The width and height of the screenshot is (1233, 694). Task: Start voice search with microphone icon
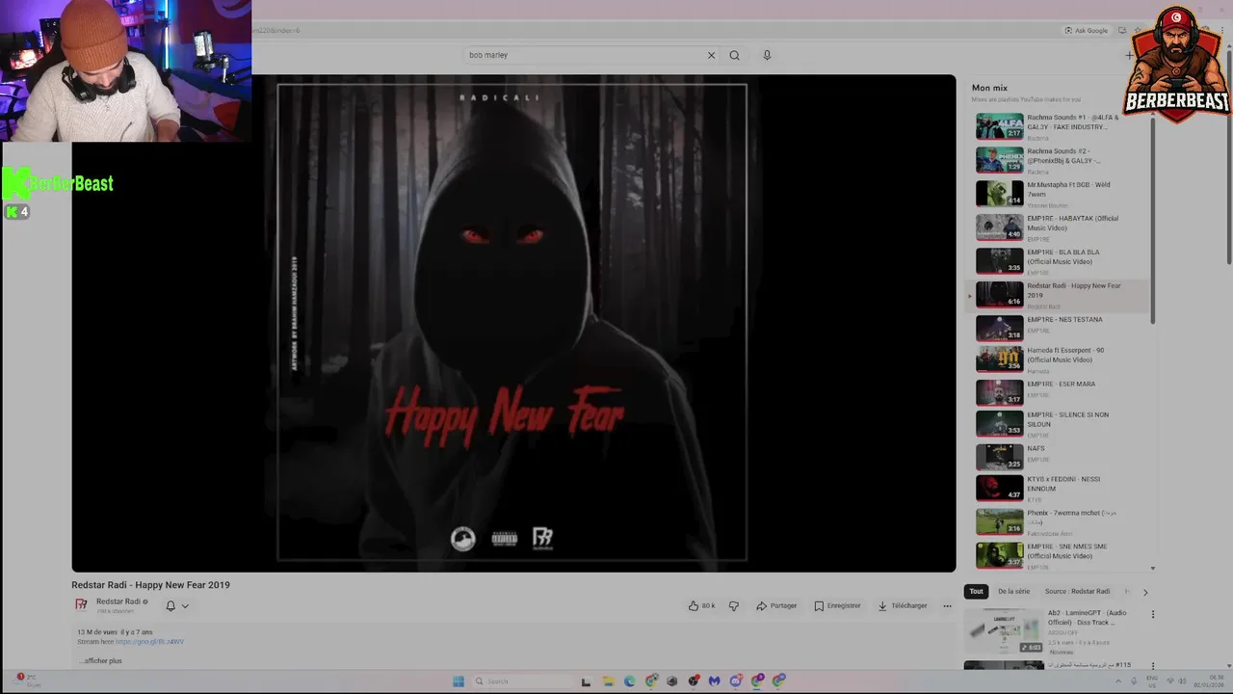(x=767, y=55)
